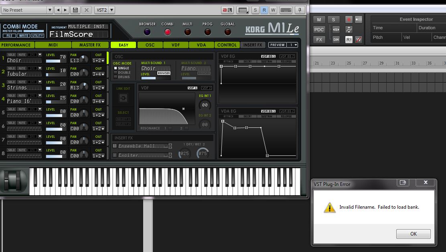Expand timbre 3 Strings program menu arrow

[40, 82]
